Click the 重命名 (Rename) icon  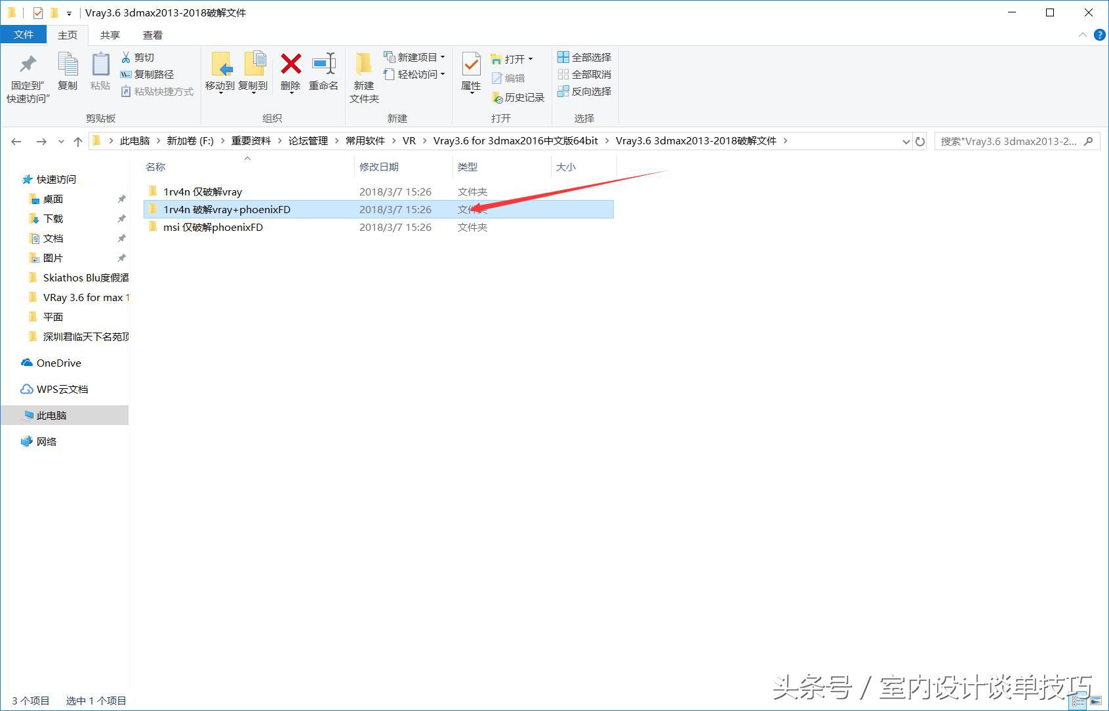click(x=323, y=72)
